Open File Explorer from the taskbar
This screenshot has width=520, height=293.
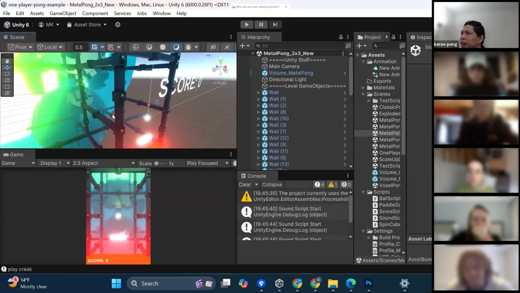333,283
